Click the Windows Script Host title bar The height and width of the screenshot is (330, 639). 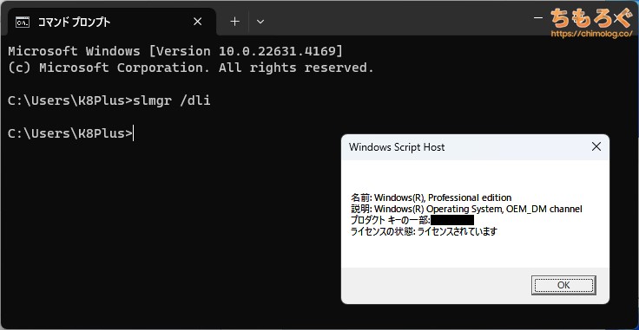[x=464, y=147]
